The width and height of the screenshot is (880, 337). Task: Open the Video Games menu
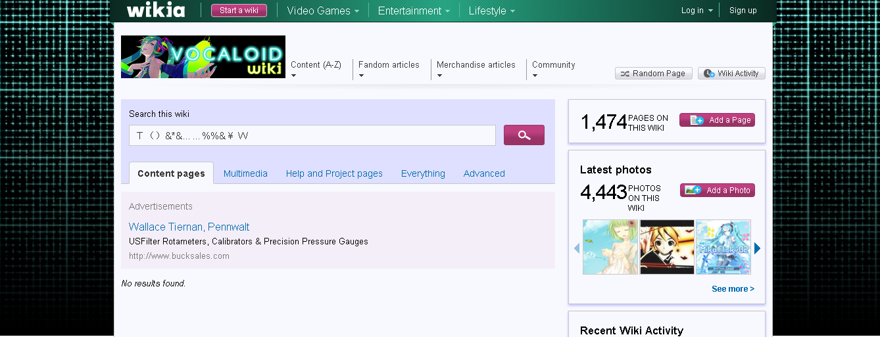[x=323, y=11]
